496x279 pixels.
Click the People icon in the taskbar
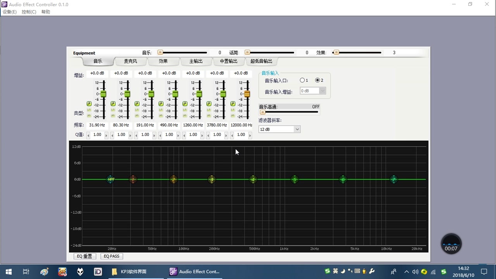[x=394, y=272]
